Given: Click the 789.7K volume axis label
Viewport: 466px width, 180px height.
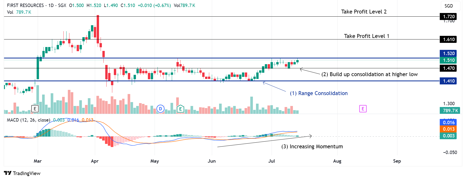Looking at the screenshot, I should (450, 110).
